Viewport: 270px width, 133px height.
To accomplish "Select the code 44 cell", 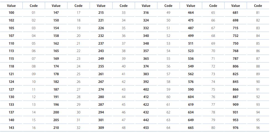I will pyautogui.click(x=124, y=97).
